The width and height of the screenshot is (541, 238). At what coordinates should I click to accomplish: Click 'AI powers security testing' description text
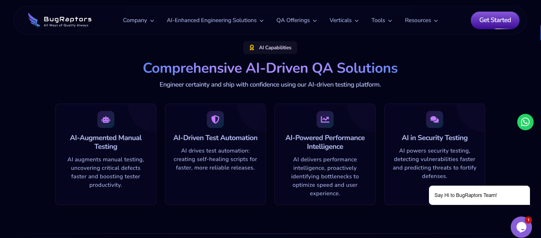435,164
